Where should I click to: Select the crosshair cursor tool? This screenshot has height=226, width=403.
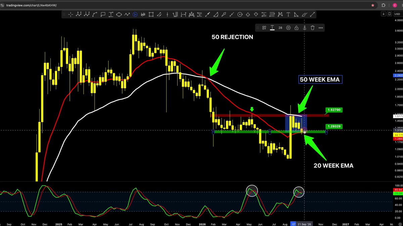click(71, 14)
